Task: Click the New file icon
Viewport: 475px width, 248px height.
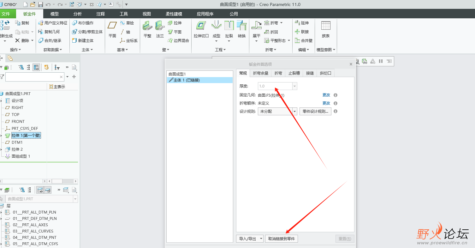Action: [x=25, y=4]
